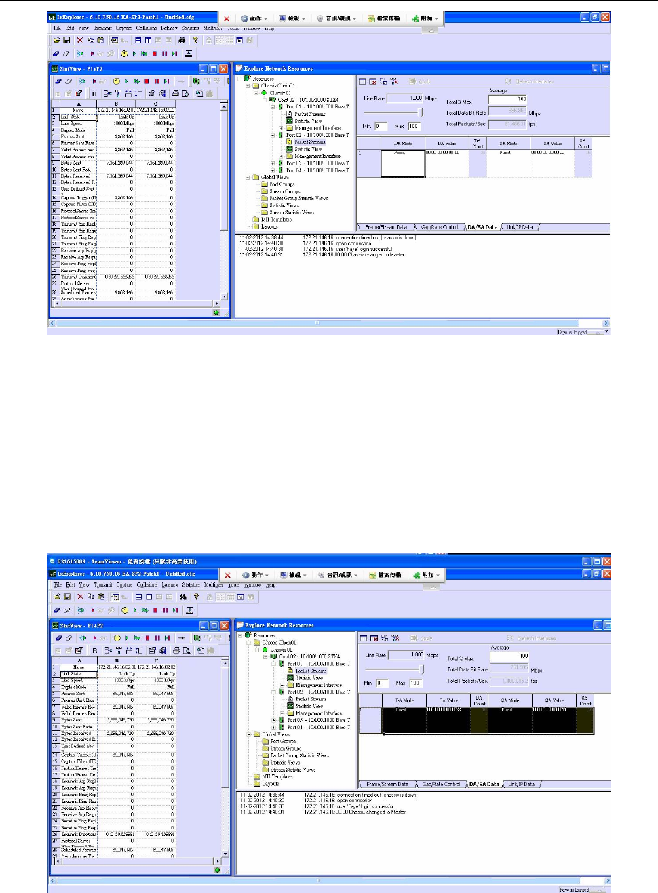Switch to Link/IP Data tab in first screenshot
Screen dimensions: 658x893
[x=520, y=227]
